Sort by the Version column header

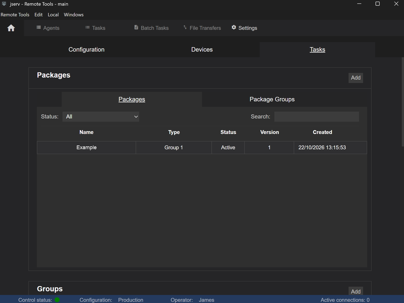[x=270, y=132]
